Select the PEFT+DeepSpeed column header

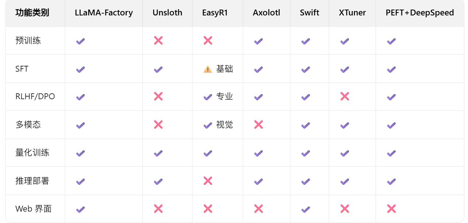pyautogui.click(x=420, y=12)
